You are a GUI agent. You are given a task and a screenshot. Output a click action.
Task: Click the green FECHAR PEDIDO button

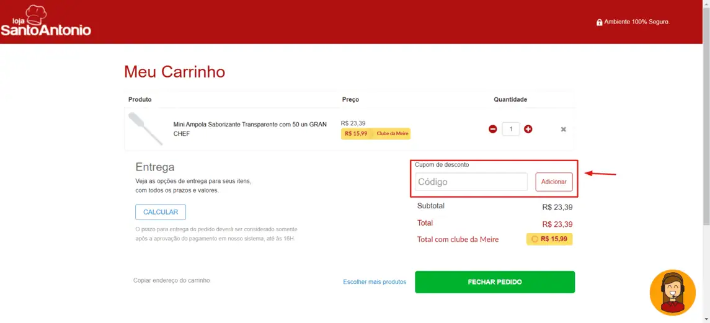(494, 282)
